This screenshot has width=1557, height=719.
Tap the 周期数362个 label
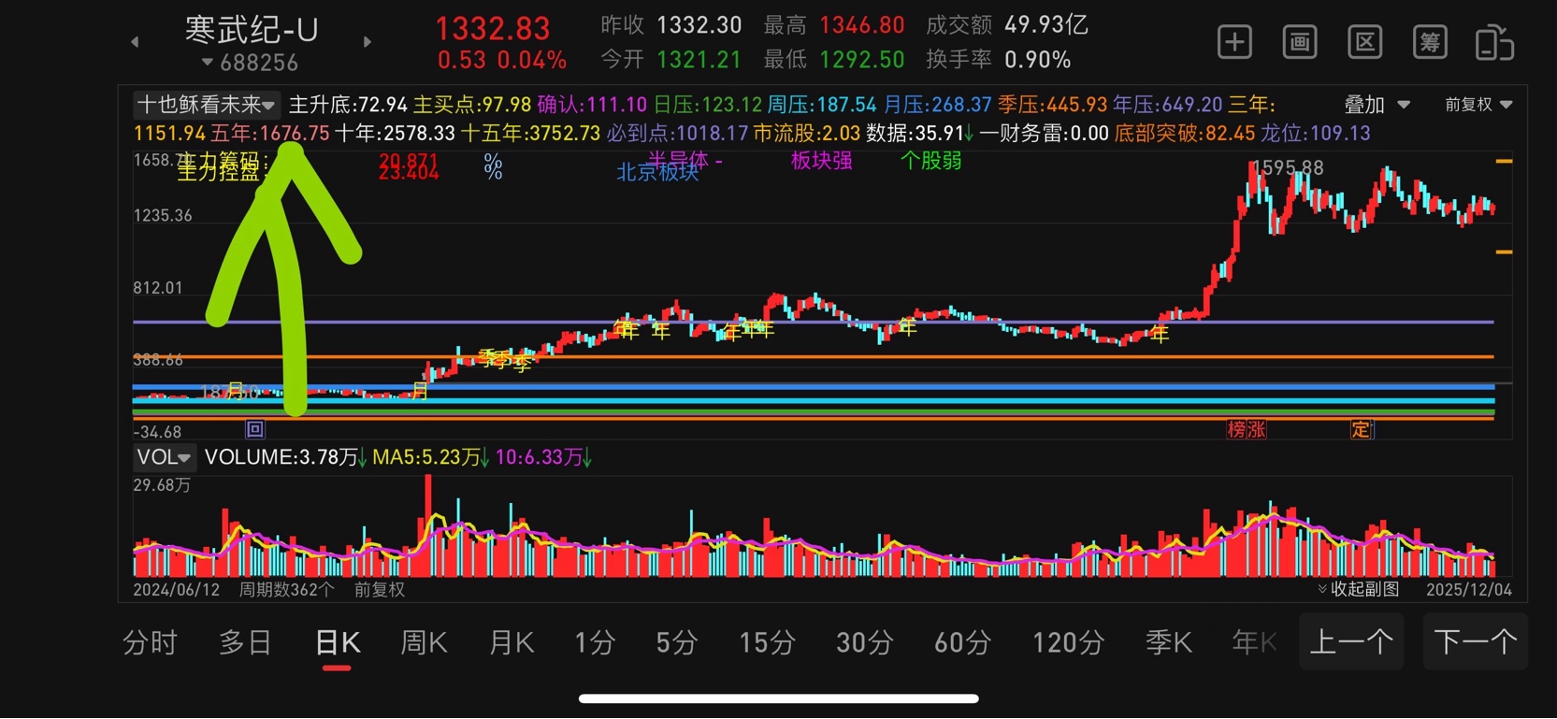286,590
